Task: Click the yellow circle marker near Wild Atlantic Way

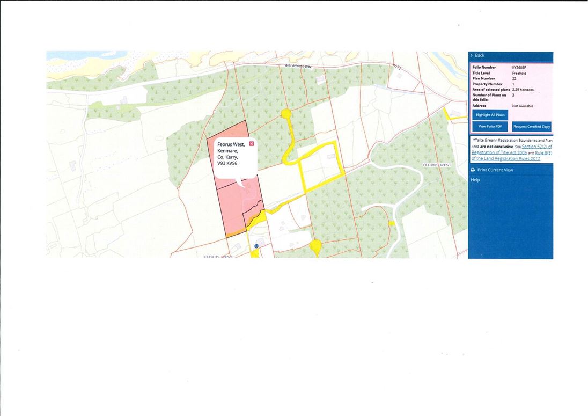Action: tap(286, 113)
